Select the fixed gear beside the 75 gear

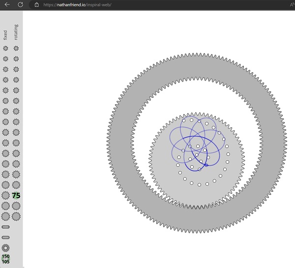pyautogui.click(x=5, y=195)
